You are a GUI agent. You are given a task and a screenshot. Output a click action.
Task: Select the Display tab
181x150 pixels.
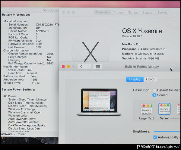135,79
